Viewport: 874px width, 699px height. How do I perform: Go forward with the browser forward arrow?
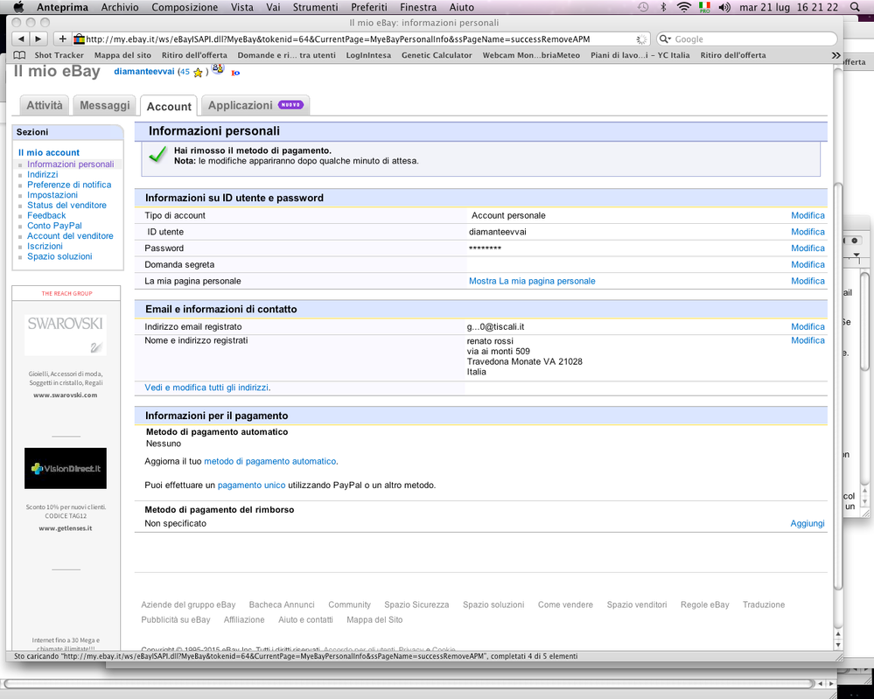[38, 39]
